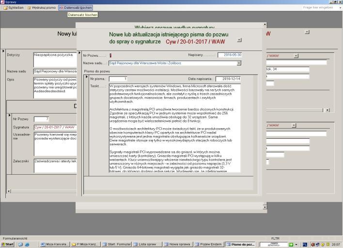
Task: Click the taskbar search input box
Action: (273, 245)
